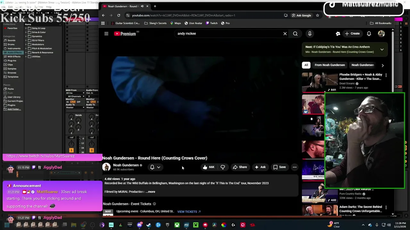Set track 1 monitor to Auto
The image size is (410, 230).
pos(72,102)
